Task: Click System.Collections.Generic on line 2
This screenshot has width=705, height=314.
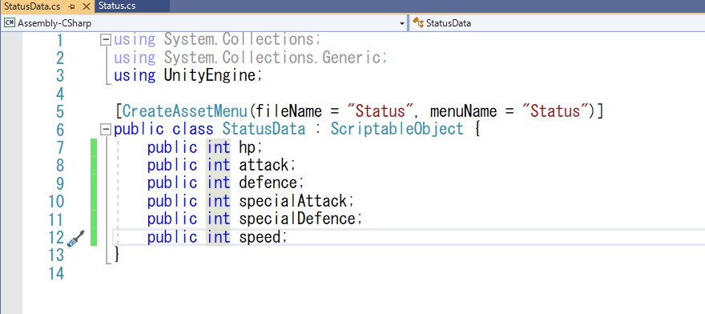Action: (272, 58)
